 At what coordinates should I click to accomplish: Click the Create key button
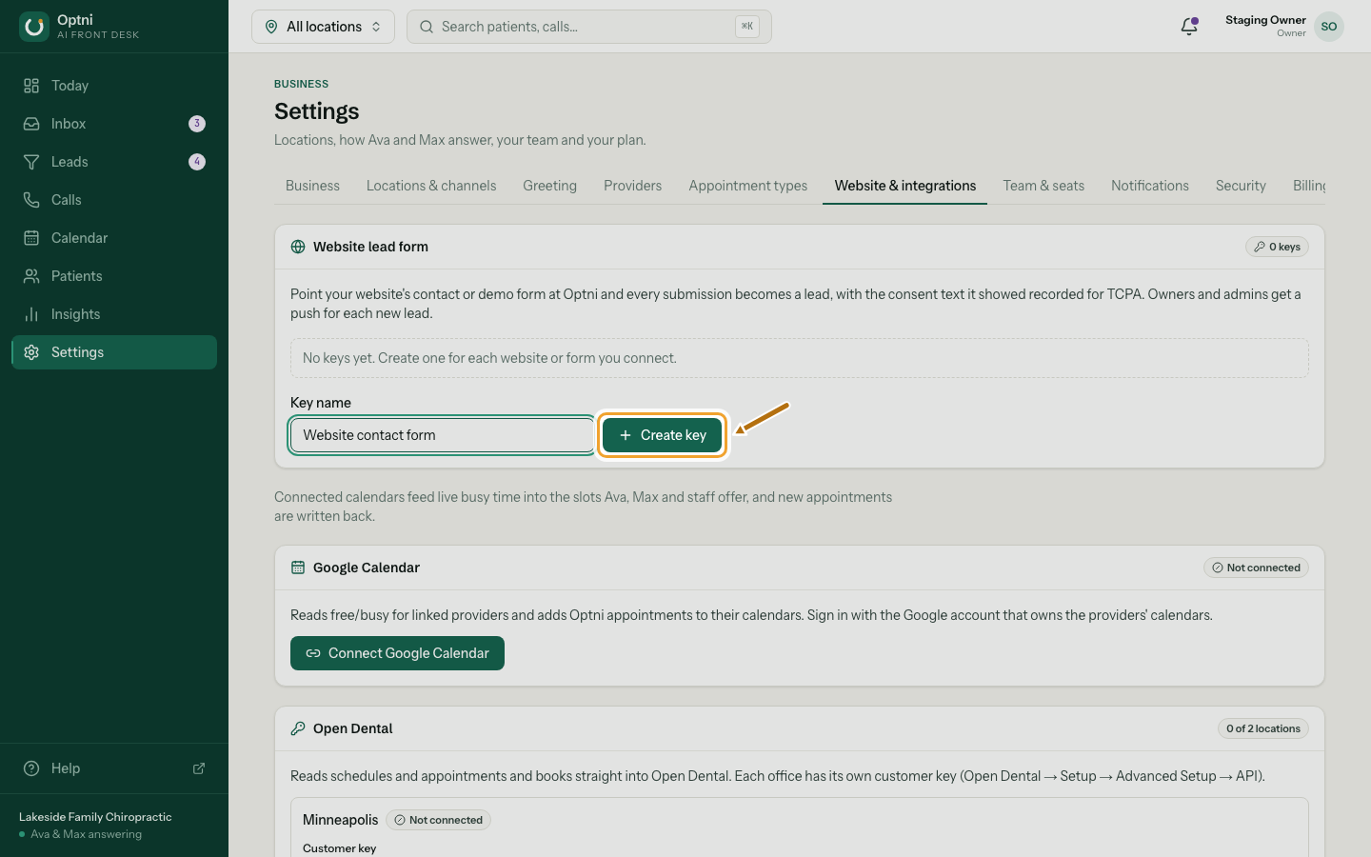(x=662, y=435)
